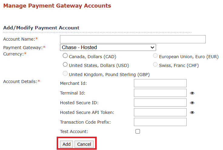Click the Transaction Code Prefix field
Viewport: 223px width, 150px height.
click(x=160, y=122)
